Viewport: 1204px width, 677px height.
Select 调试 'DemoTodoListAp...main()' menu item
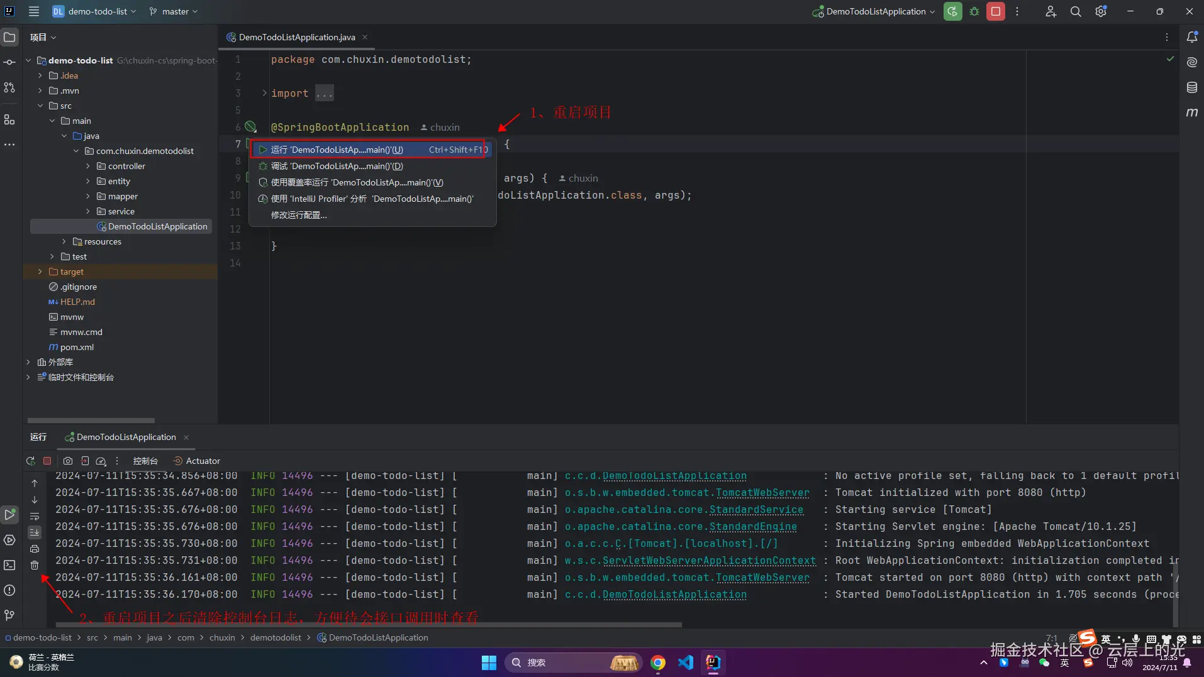pos(371,166)
